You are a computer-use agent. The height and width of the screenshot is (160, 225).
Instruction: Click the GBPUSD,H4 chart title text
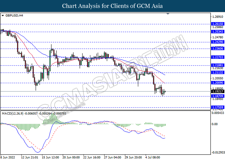point(14,15)
